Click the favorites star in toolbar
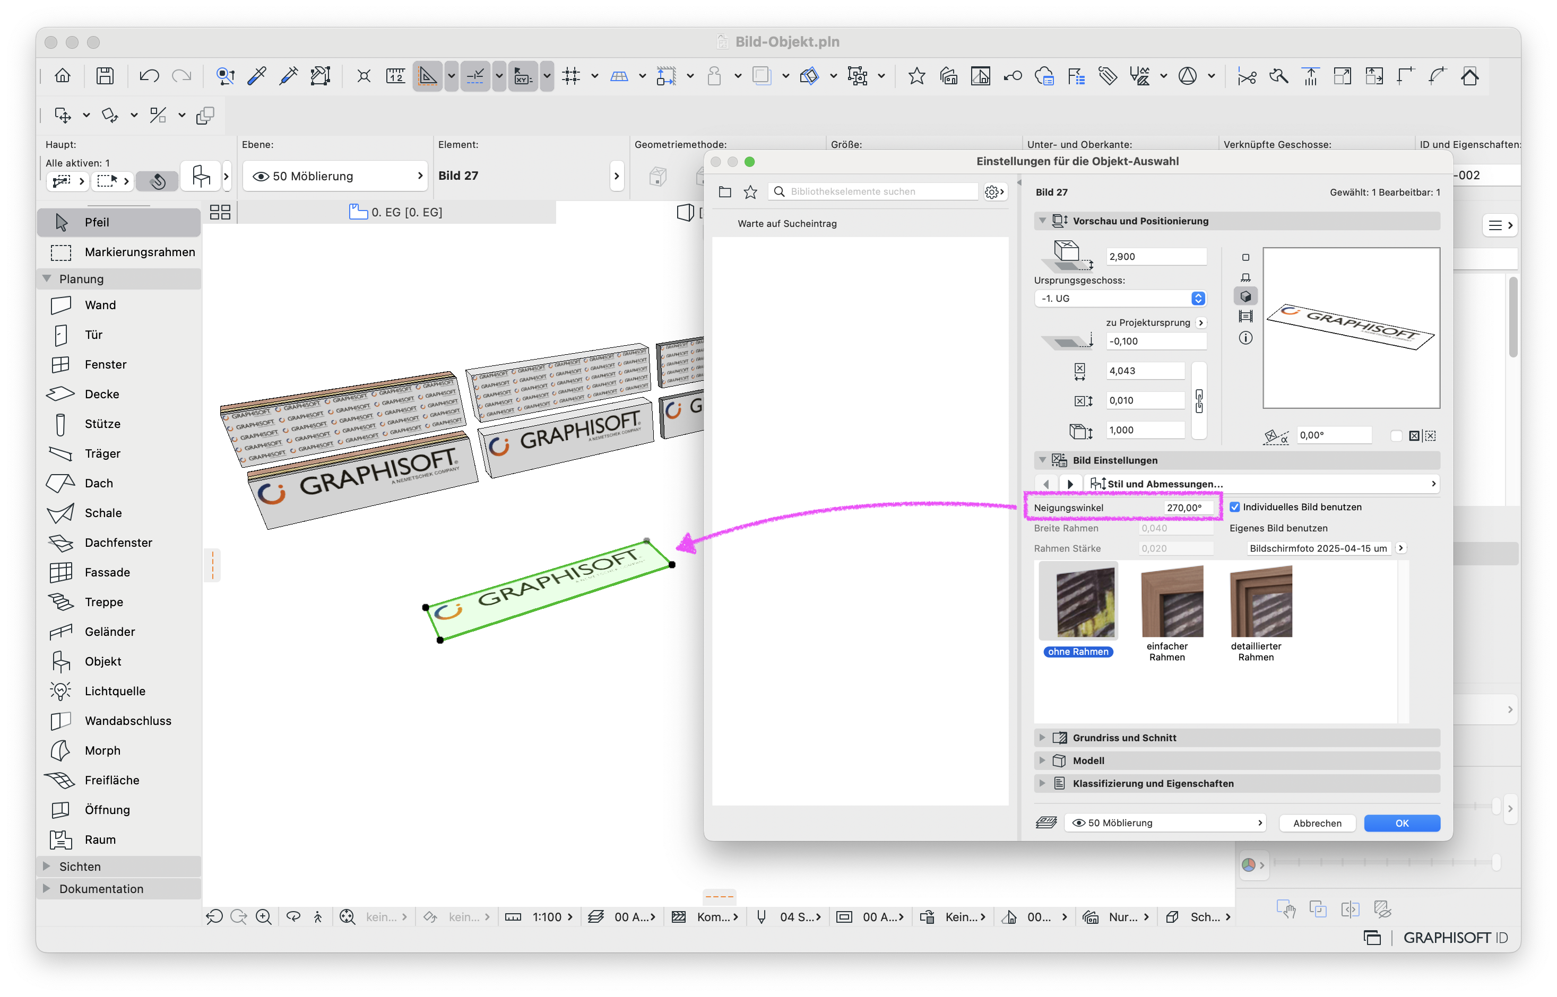The width and height of the screenshot is (1557, 997). pos(916,76)
